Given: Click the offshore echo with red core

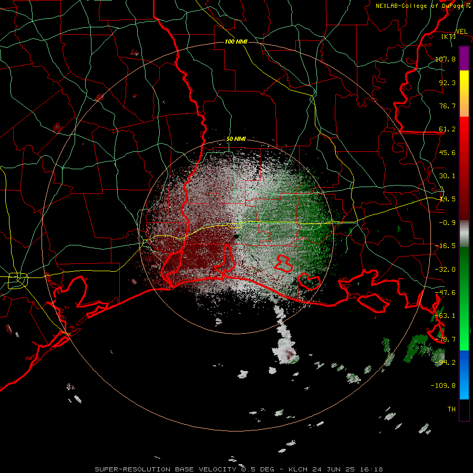Looking at the screenshot, I should [x=285, y=352].
